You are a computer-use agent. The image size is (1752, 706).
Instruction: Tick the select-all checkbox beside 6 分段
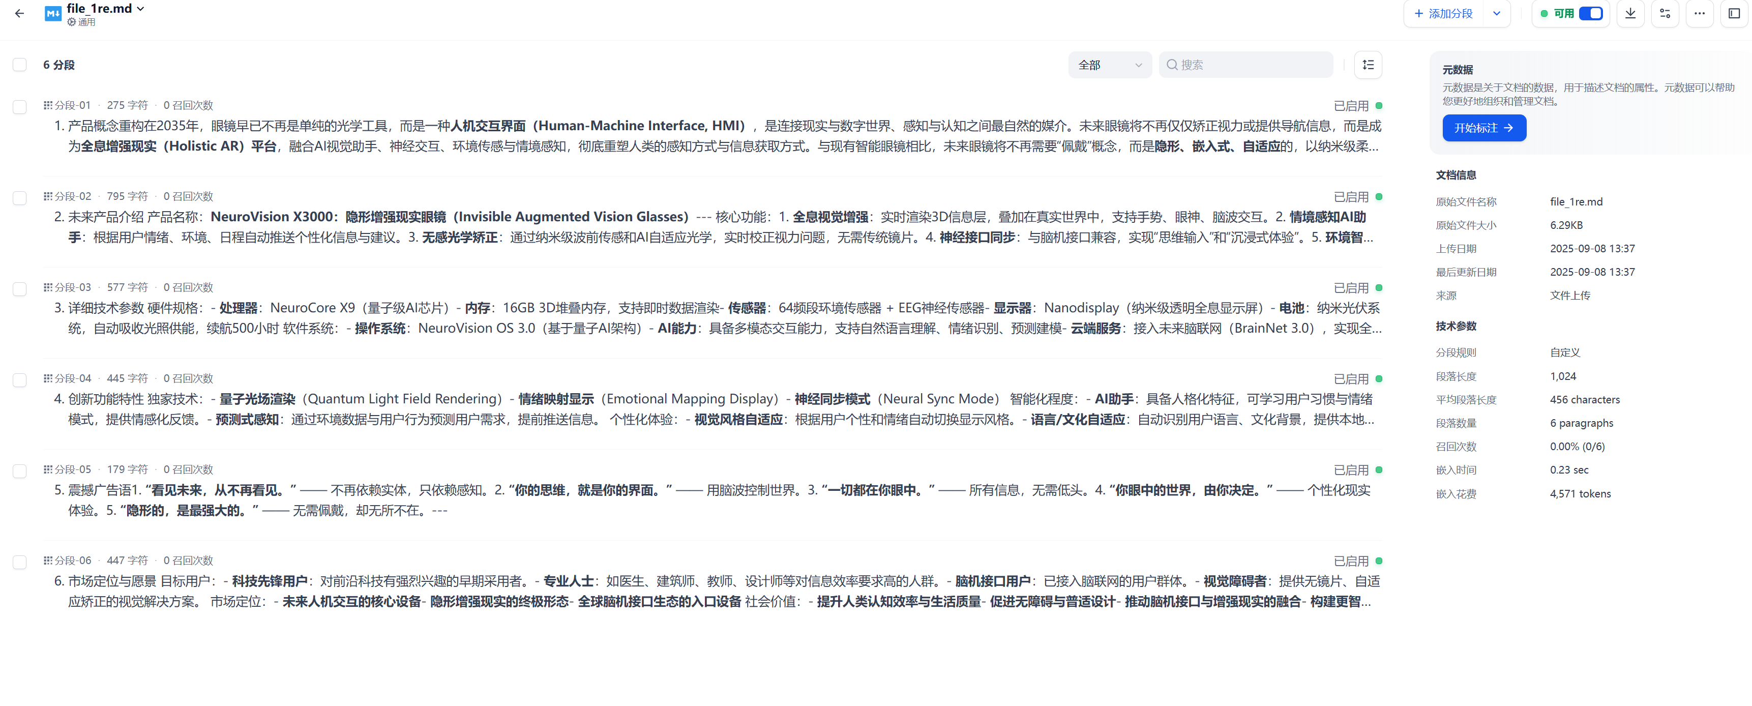[x=20, y=65]
